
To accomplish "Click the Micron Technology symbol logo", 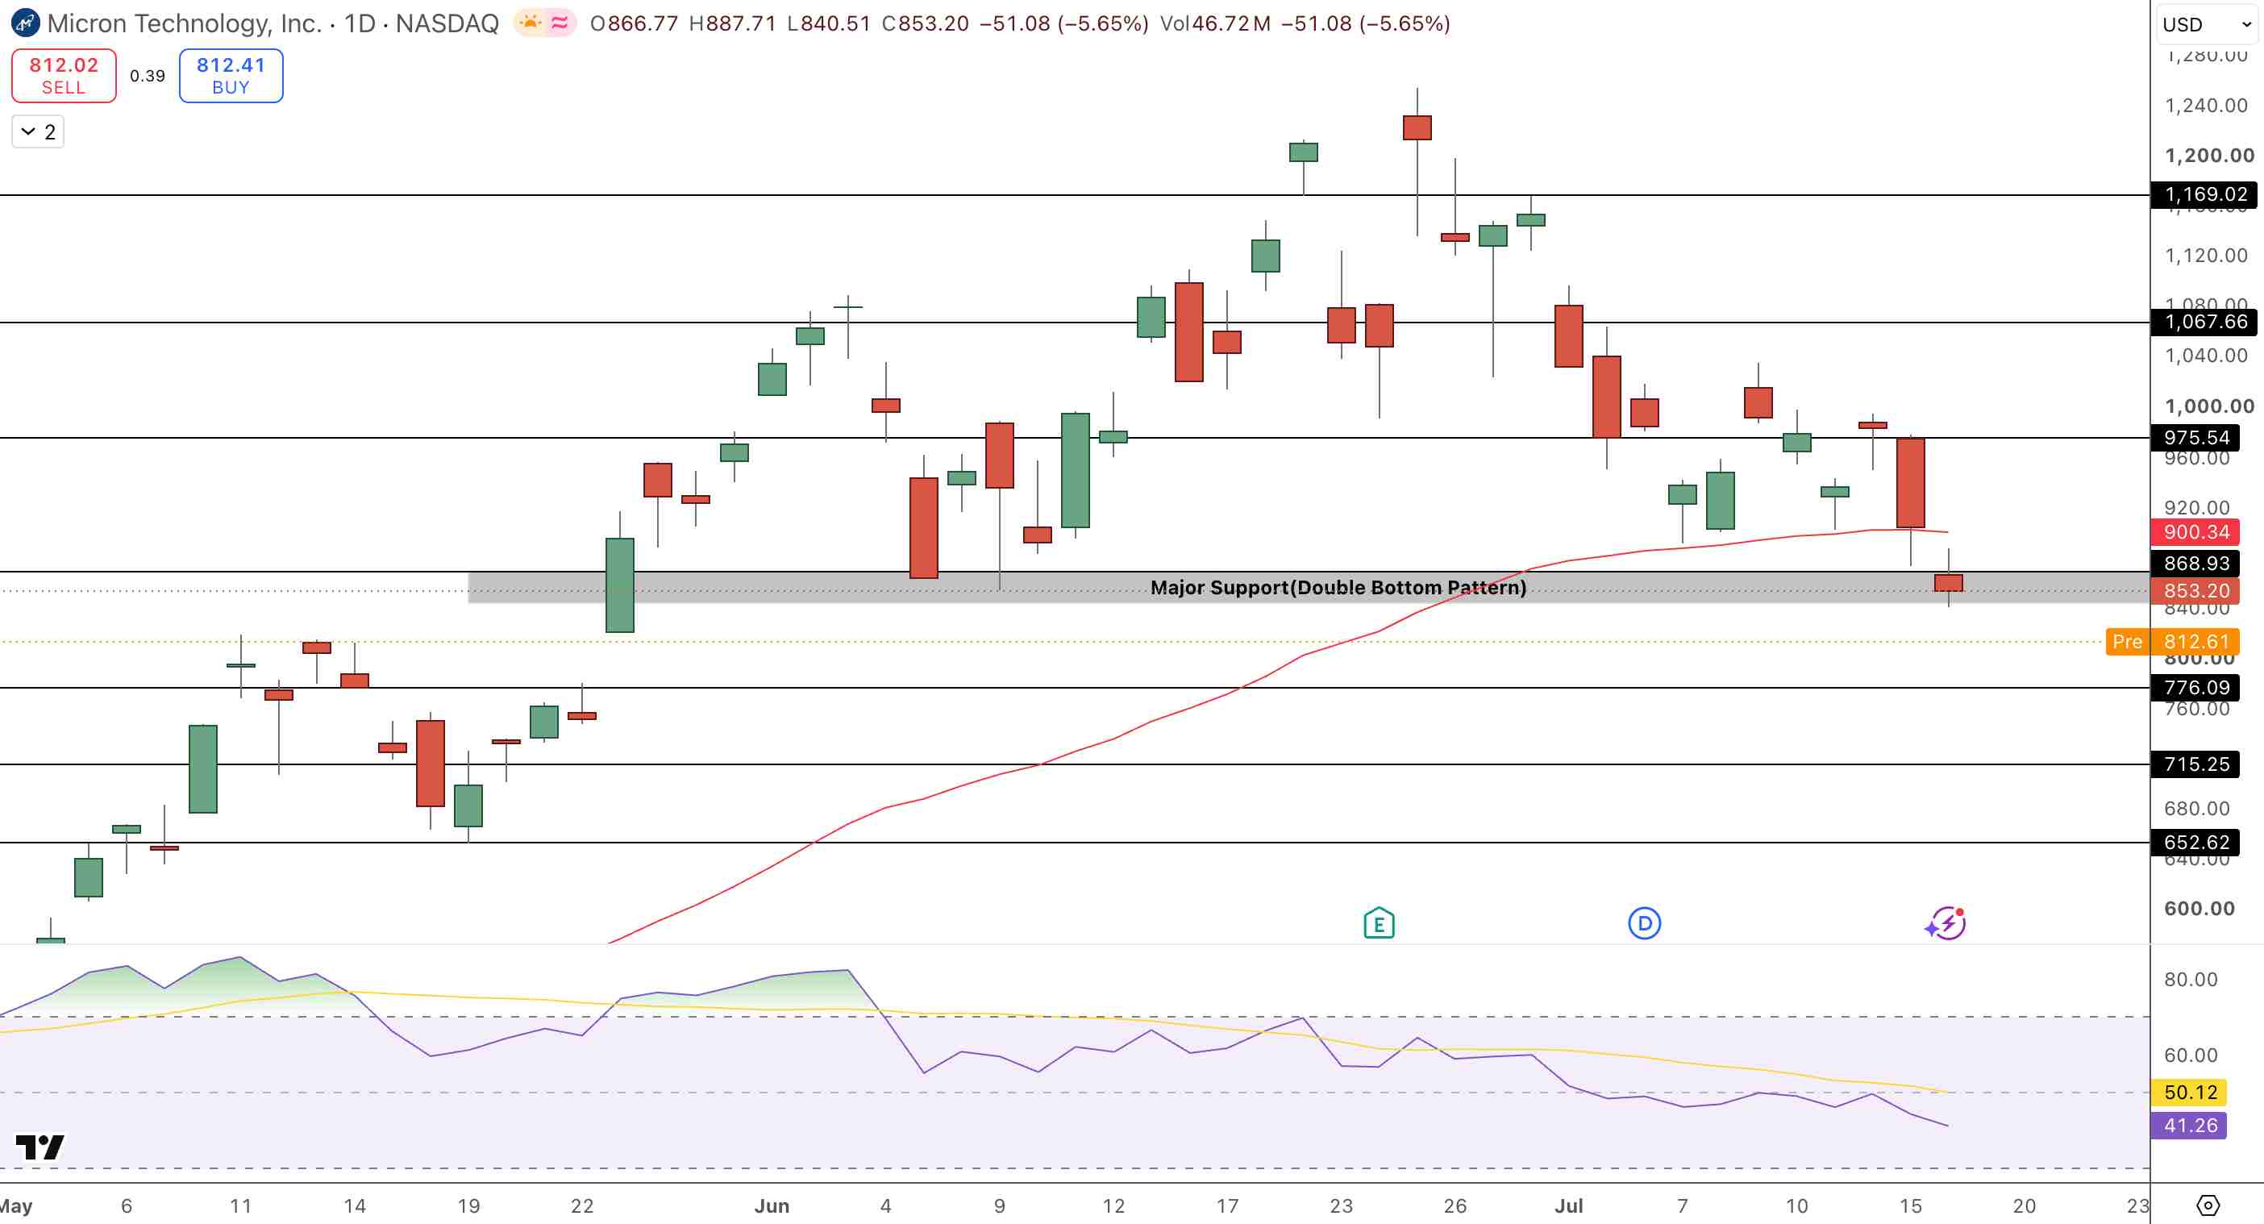I will 25,23.
